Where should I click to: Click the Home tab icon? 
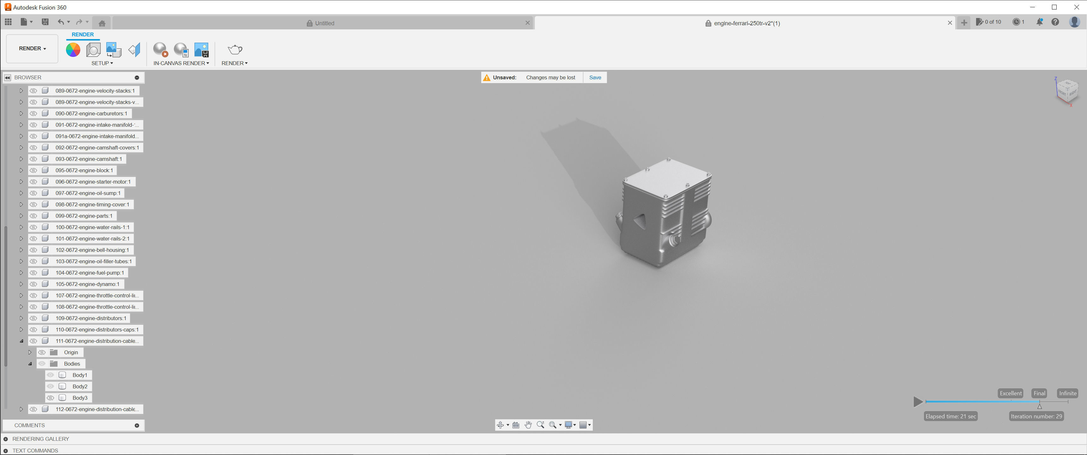tap(102, 23)
